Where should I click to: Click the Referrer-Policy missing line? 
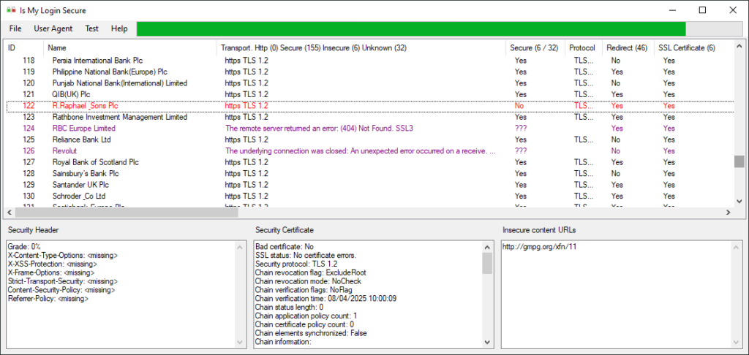pos(48,298)
